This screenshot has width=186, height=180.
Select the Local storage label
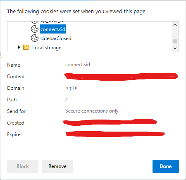click(47, 48)
